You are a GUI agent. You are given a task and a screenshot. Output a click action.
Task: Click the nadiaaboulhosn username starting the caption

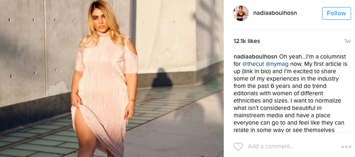coord(255,56)
